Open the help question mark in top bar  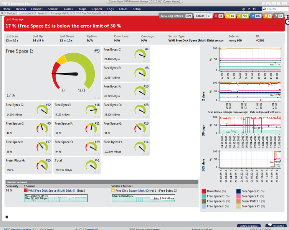pyautogui.click(x=249, y=9)
